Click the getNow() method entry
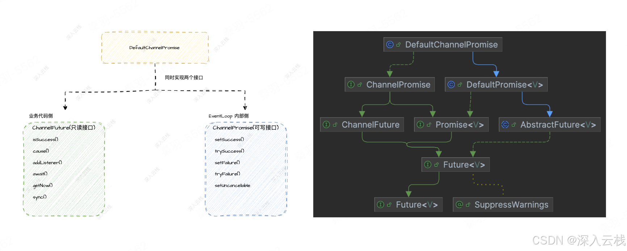The image size is (627, 251). (x=43, y=186)
